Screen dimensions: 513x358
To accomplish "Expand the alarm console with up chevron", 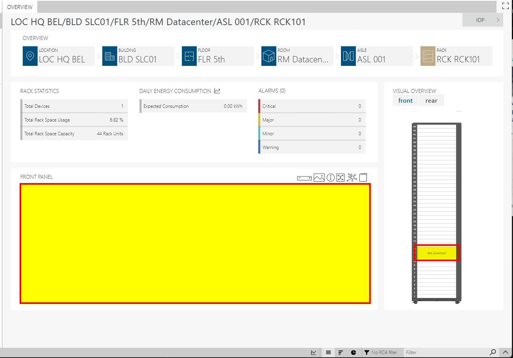I will click(506, 353).
